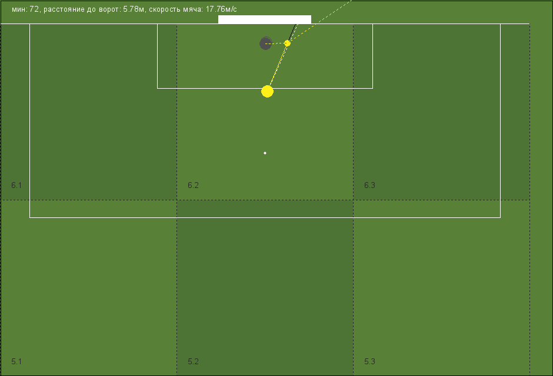Click the "мин: 72" minute text
This screenshot has width=553, height=376.
tap(25, 9)
